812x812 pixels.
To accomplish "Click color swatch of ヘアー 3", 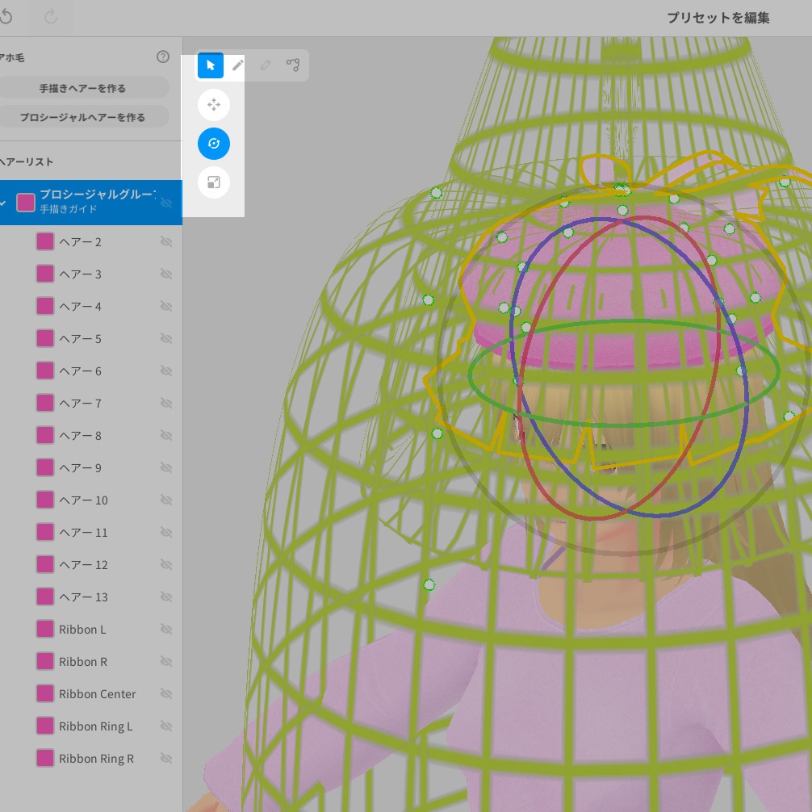I will click(x=45, y=274).
